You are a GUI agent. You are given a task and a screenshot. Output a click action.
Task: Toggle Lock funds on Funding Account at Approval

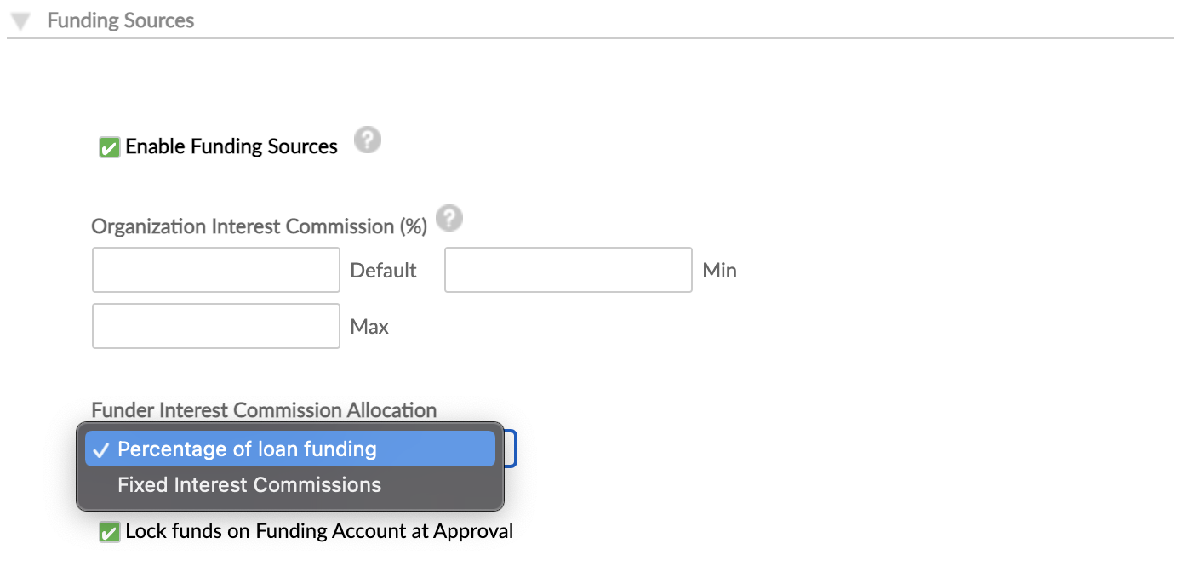click(108, 530)
